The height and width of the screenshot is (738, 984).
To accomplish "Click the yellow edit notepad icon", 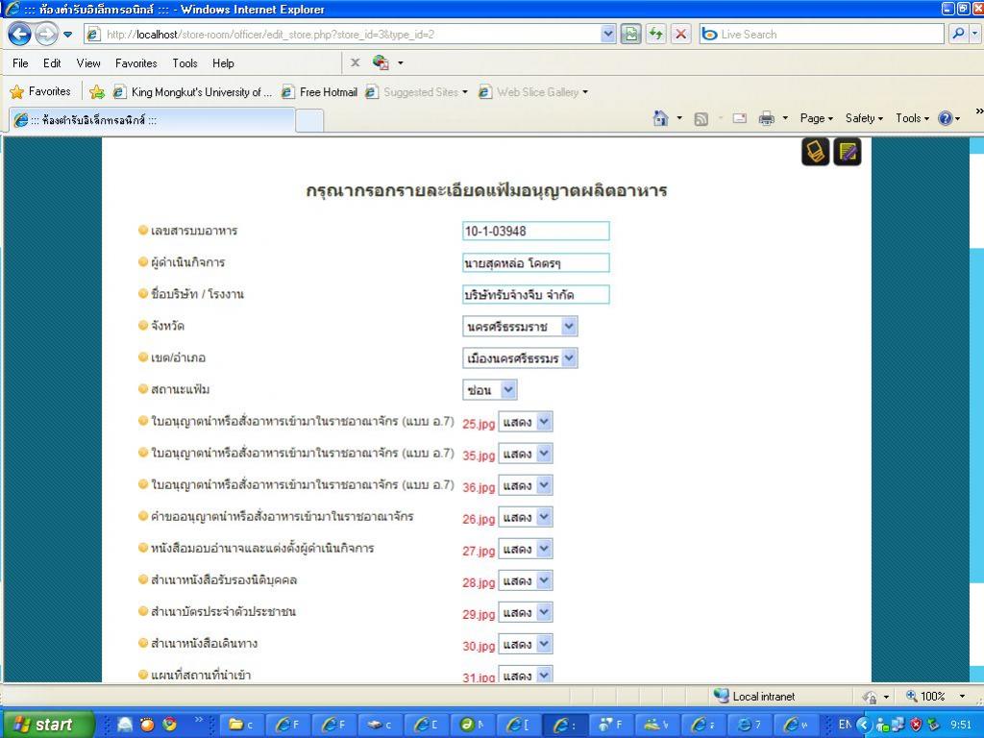I will (x=848, y=152).
